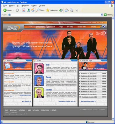The image size is (115, 124).
Task: Open the Файл menu
Action: tap(5, 6)
